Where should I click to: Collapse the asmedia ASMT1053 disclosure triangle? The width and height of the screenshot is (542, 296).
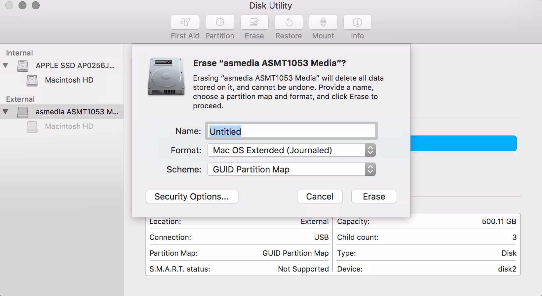pos(6,112)
